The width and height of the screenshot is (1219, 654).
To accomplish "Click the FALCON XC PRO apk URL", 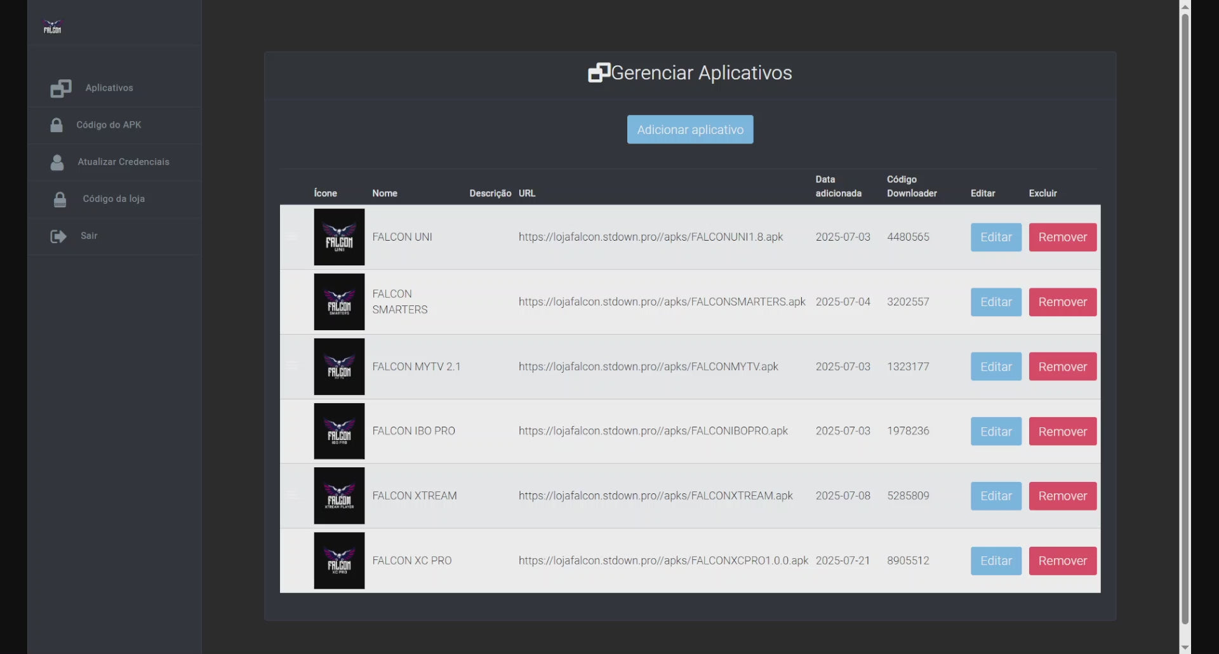I will click(x=663, y=561).
